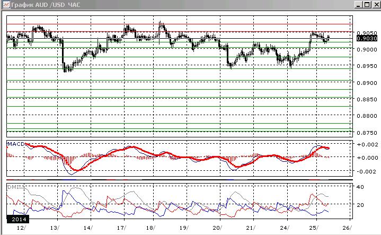Viewport: 381px width, 235px height.
Task: Click the date label 12/ on the time axis
Action: (x=21, y=228)
